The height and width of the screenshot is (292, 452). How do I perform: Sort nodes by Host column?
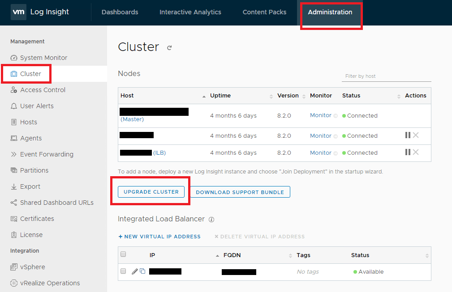pos(204,96)
